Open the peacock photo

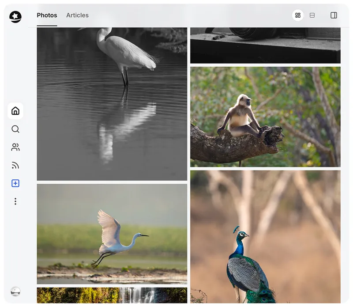click(x=265, y=237)
